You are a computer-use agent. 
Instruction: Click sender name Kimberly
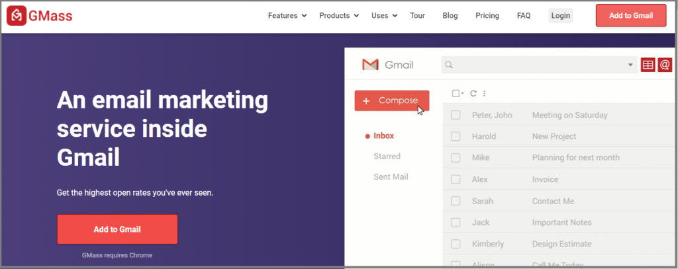[488, 244]
